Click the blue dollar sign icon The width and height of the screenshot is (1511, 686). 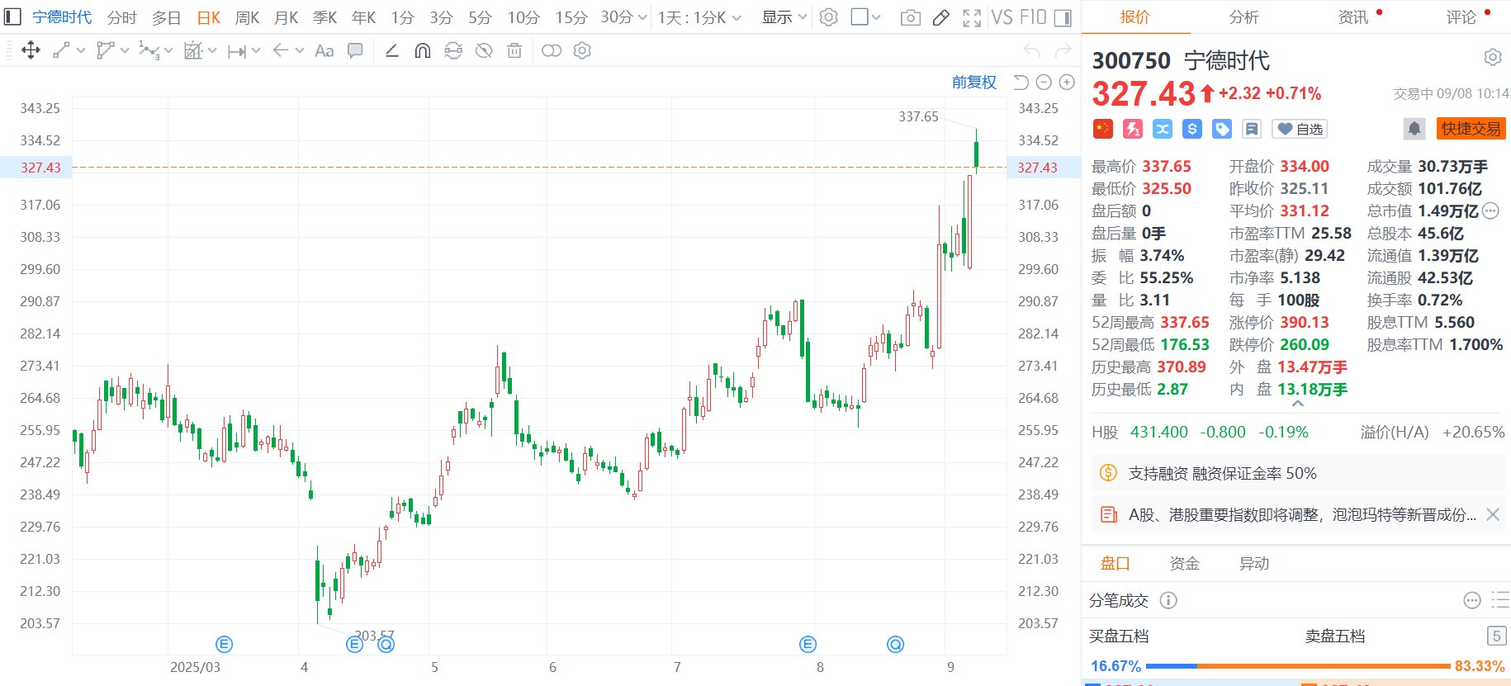[x=1191, y=129]
